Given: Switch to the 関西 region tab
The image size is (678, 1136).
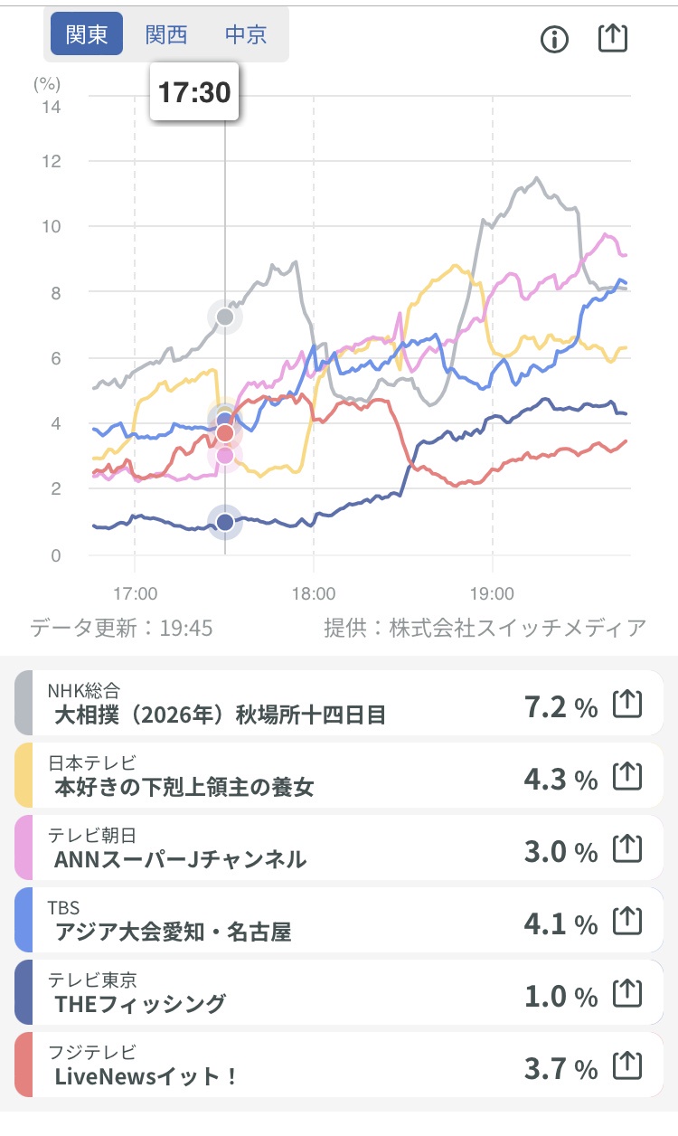Looking at the screenshot, I should click(166, 34).
